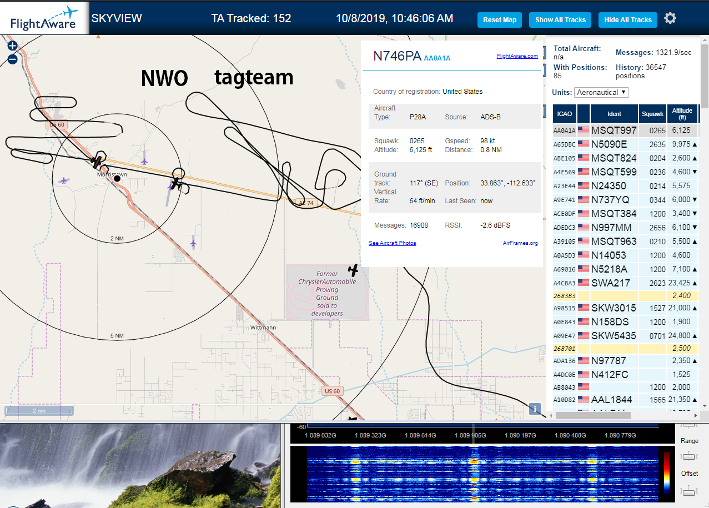This screenshot has height=508, width=709.
Task: Open the FlightAware.com link
Action: (517, 56)
